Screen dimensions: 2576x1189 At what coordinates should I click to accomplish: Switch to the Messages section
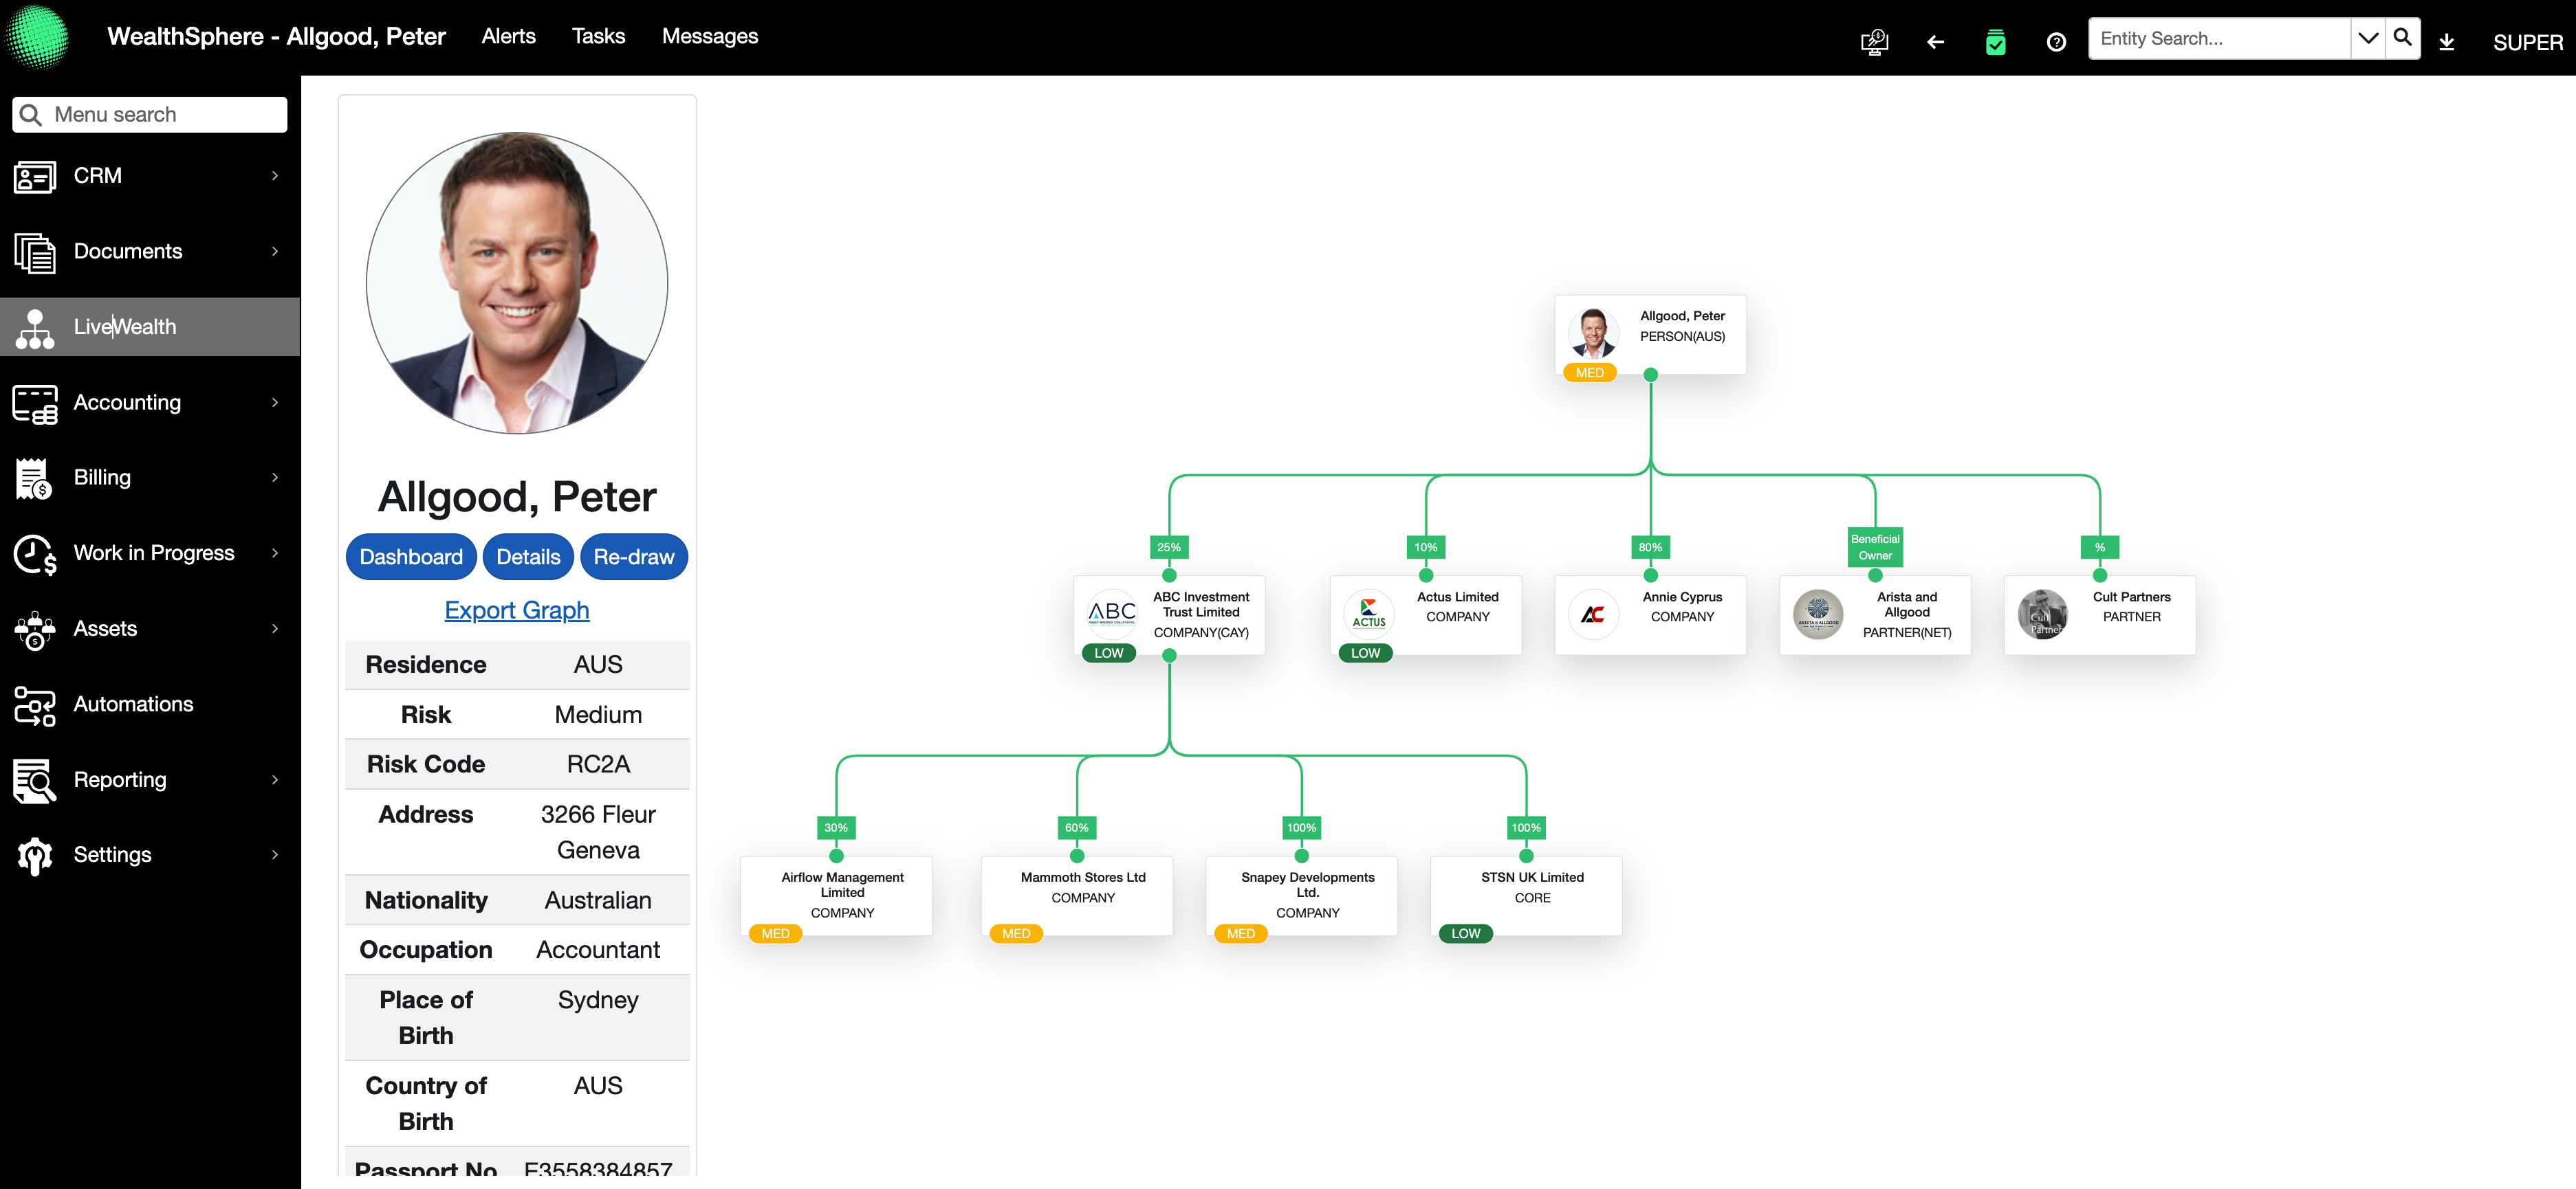710,36
